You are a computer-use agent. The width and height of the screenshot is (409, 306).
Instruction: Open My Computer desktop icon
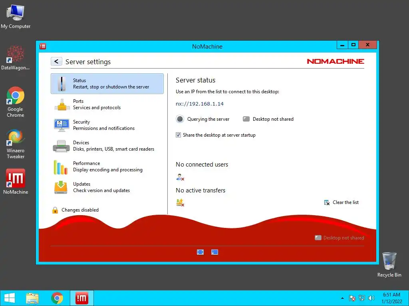click(16, 17)
